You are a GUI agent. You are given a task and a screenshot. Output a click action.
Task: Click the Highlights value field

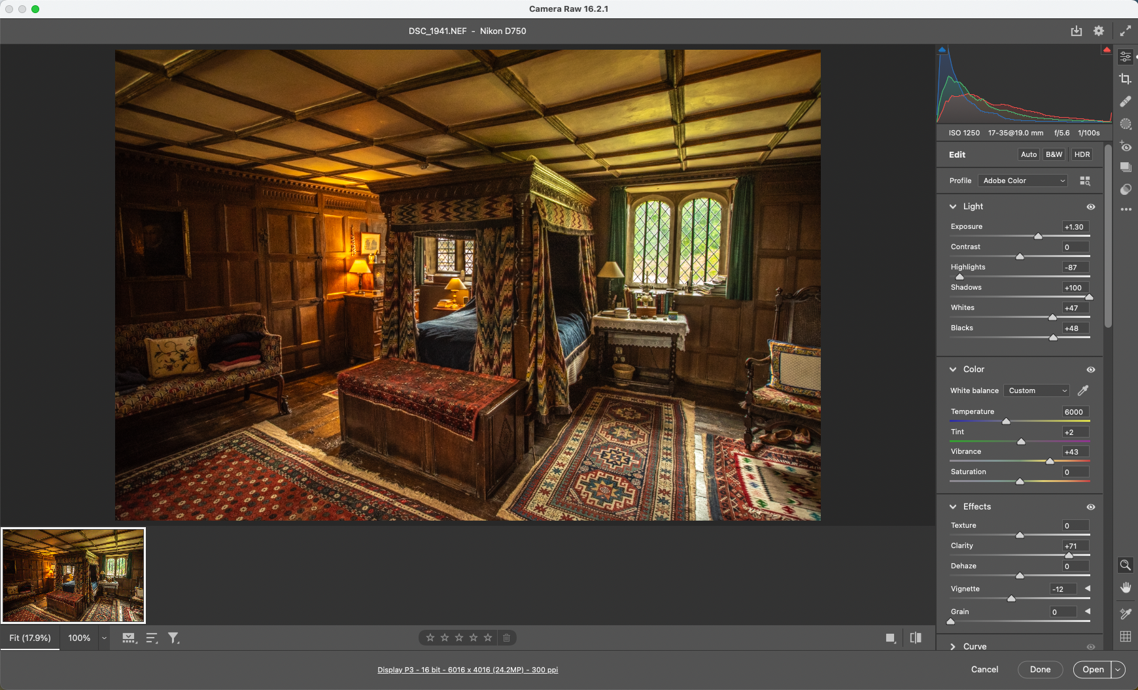(1075, 267)
